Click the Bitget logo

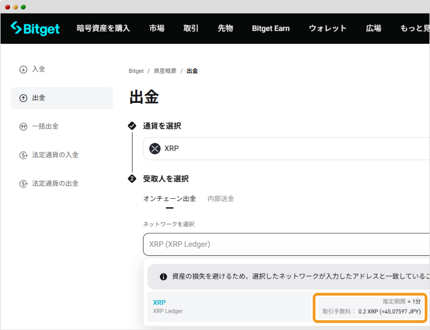pyautogui.click(x=35, y=28)
